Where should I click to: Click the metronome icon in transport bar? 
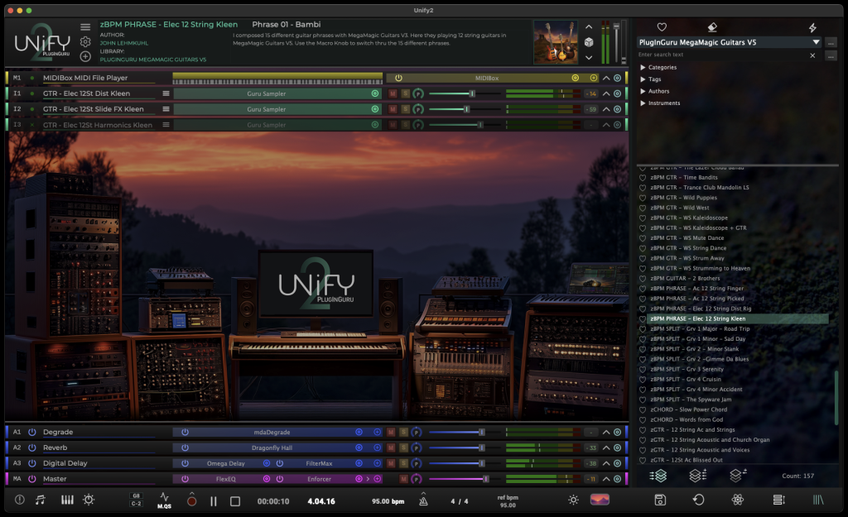pos(423,500)
